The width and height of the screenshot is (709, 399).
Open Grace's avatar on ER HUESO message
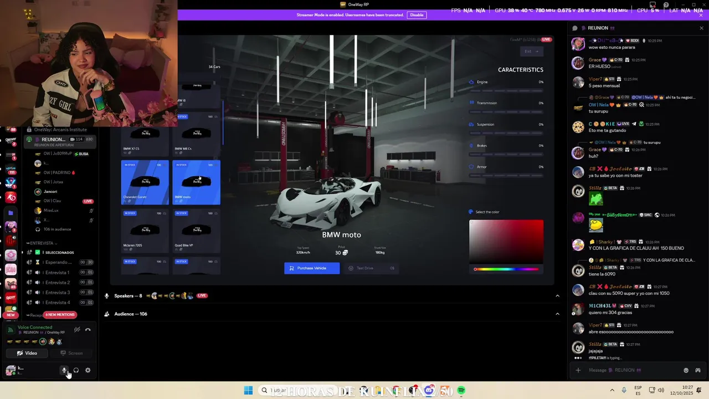click(x=578, y=63)
